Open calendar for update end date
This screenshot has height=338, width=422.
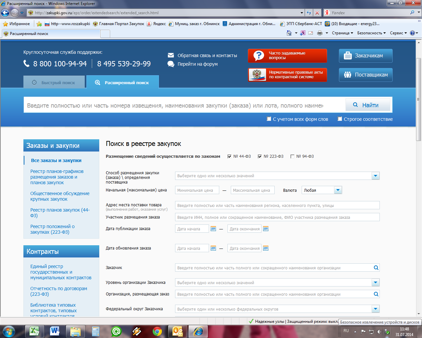266,248
